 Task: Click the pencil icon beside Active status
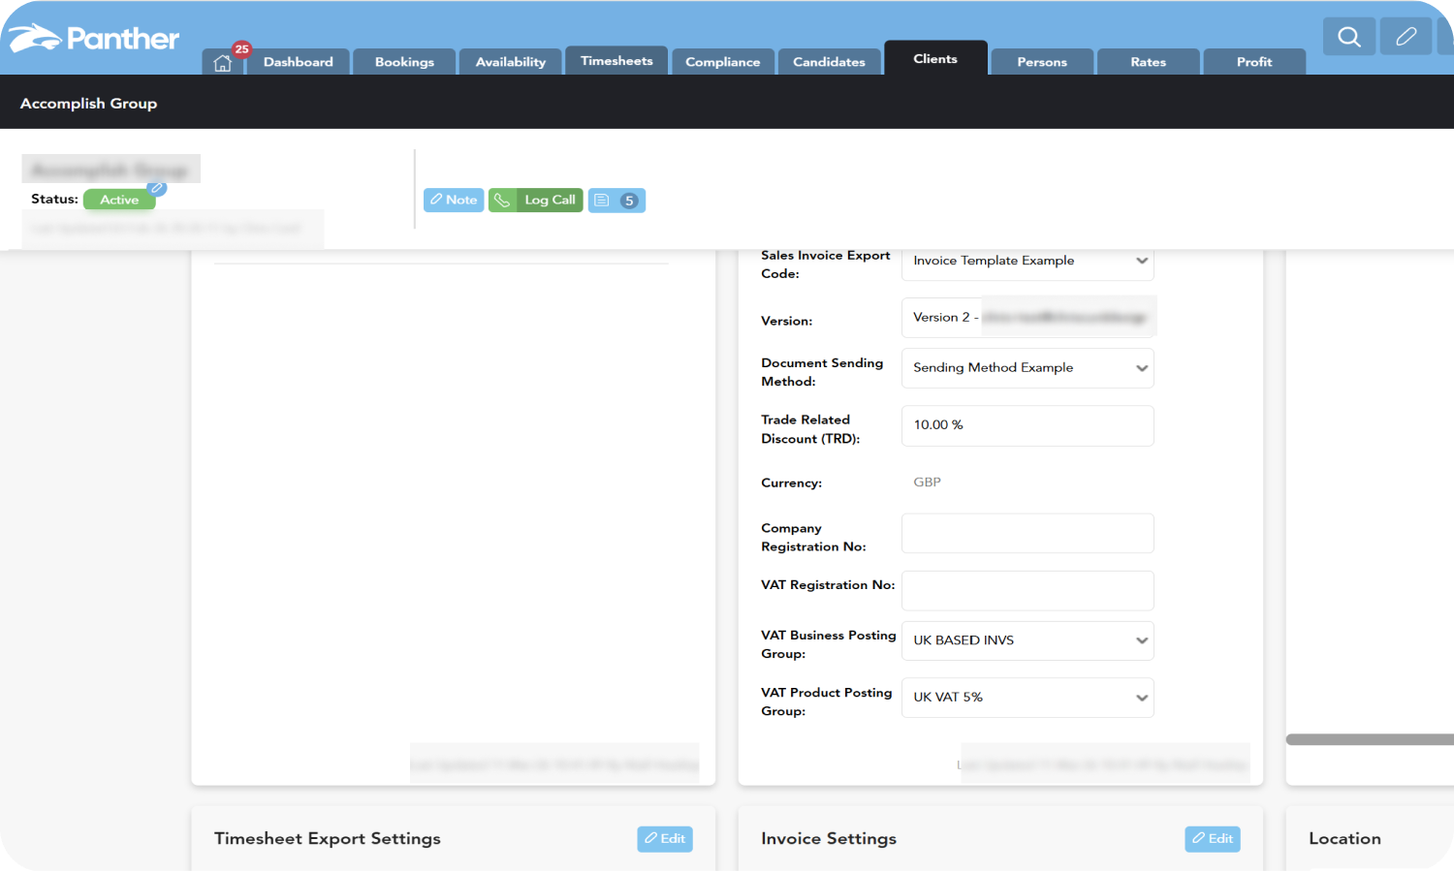(157, 188)
